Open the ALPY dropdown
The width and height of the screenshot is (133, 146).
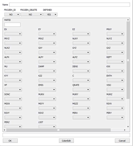coord(47,62)
